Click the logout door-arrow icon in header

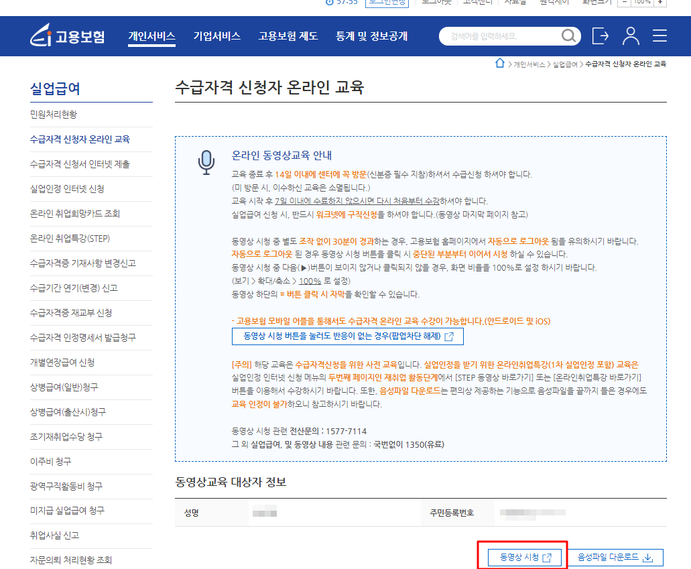pos(601,36)
